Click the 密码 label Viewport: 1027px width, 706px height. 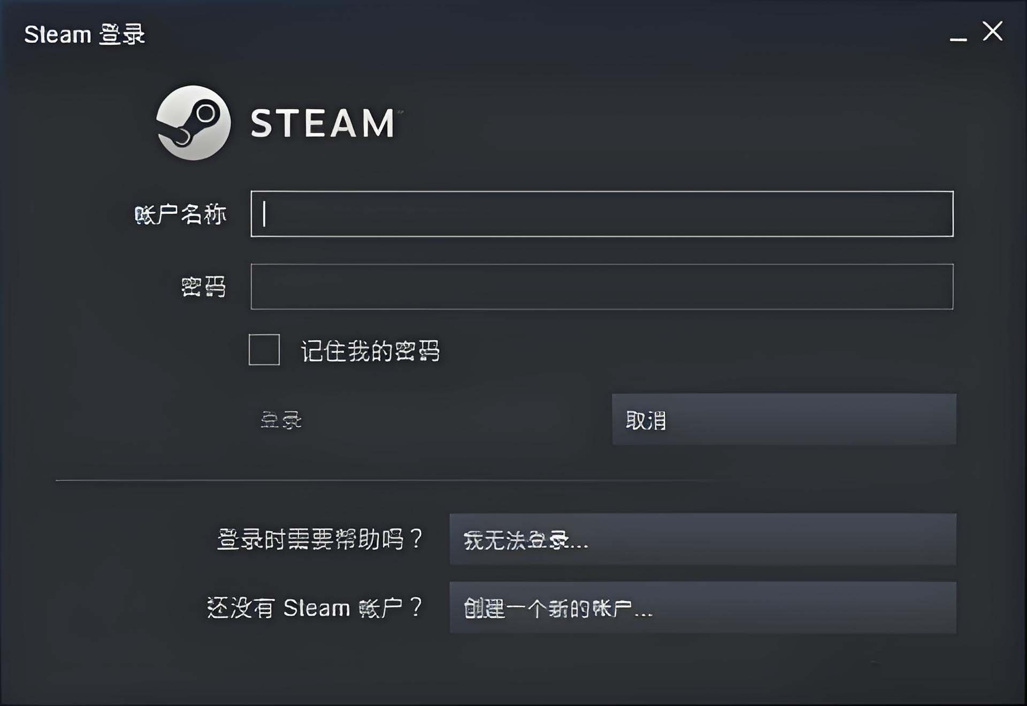(203, 287)
